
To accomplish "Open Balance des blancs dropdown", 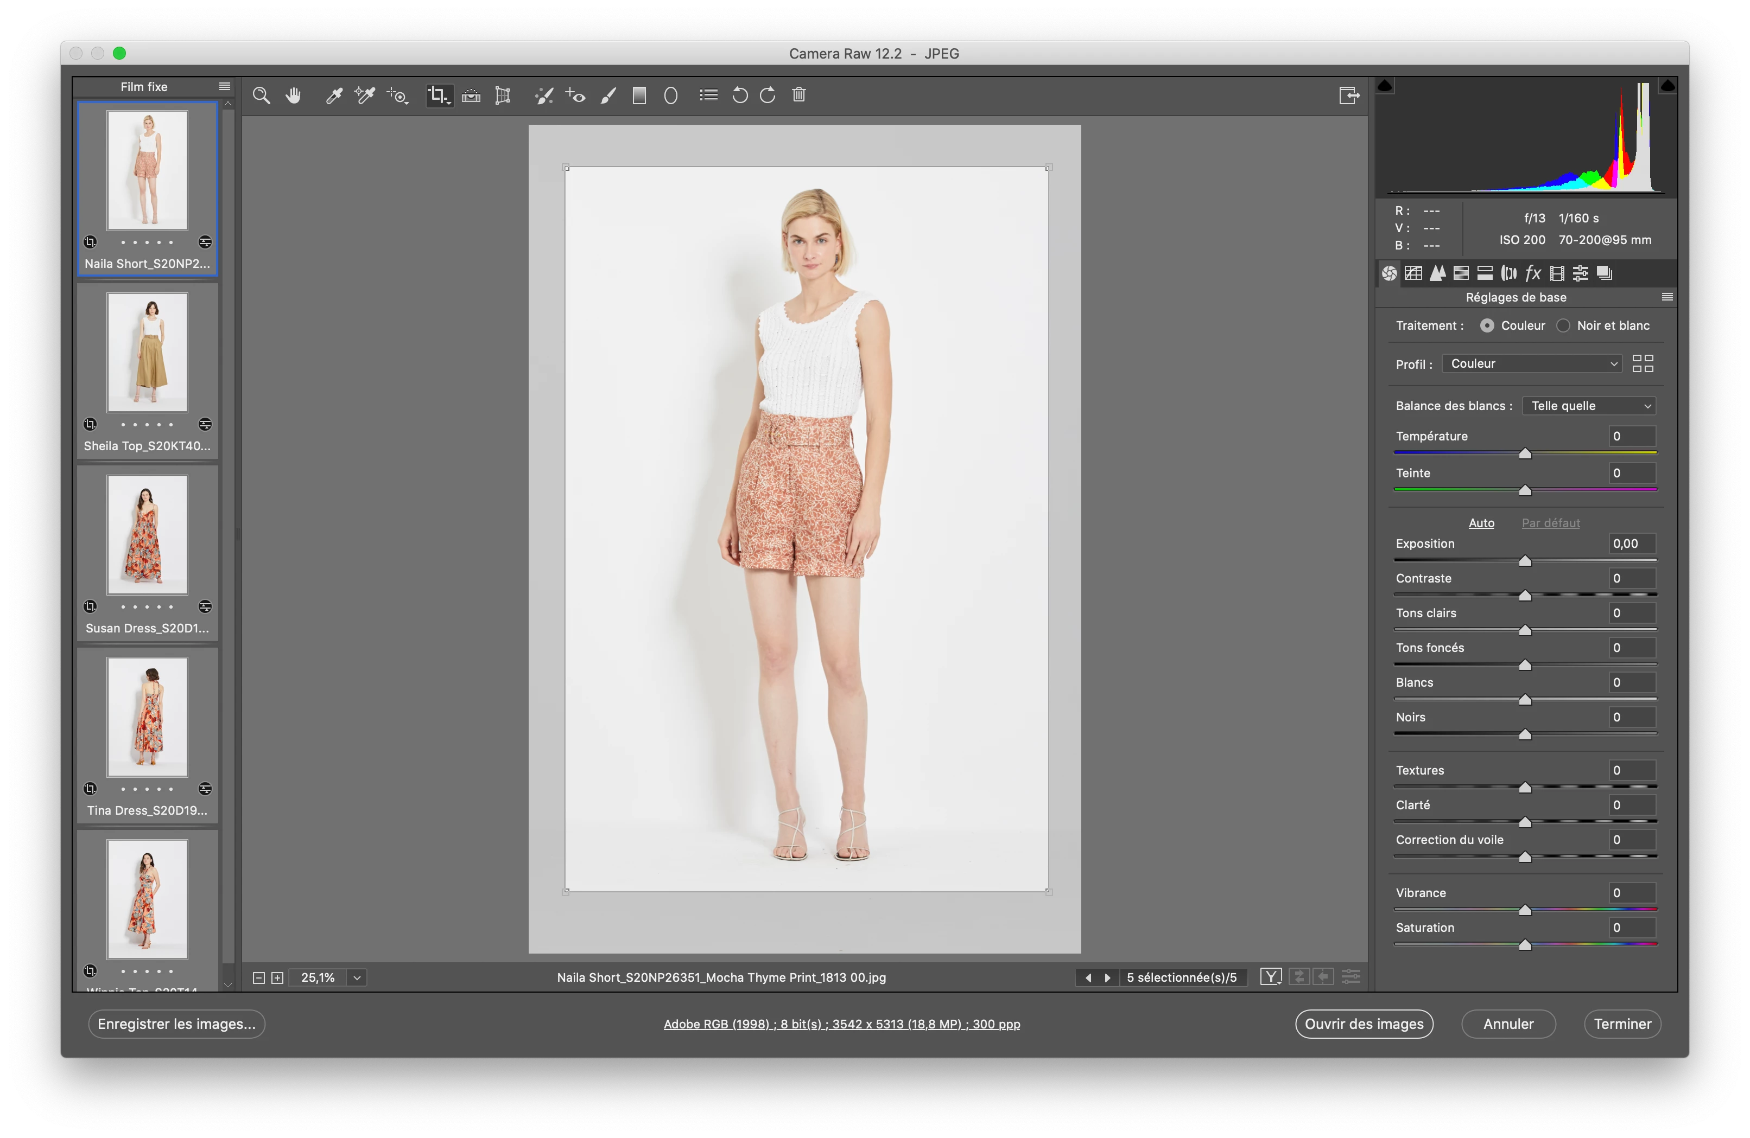I will point(1589,406).
